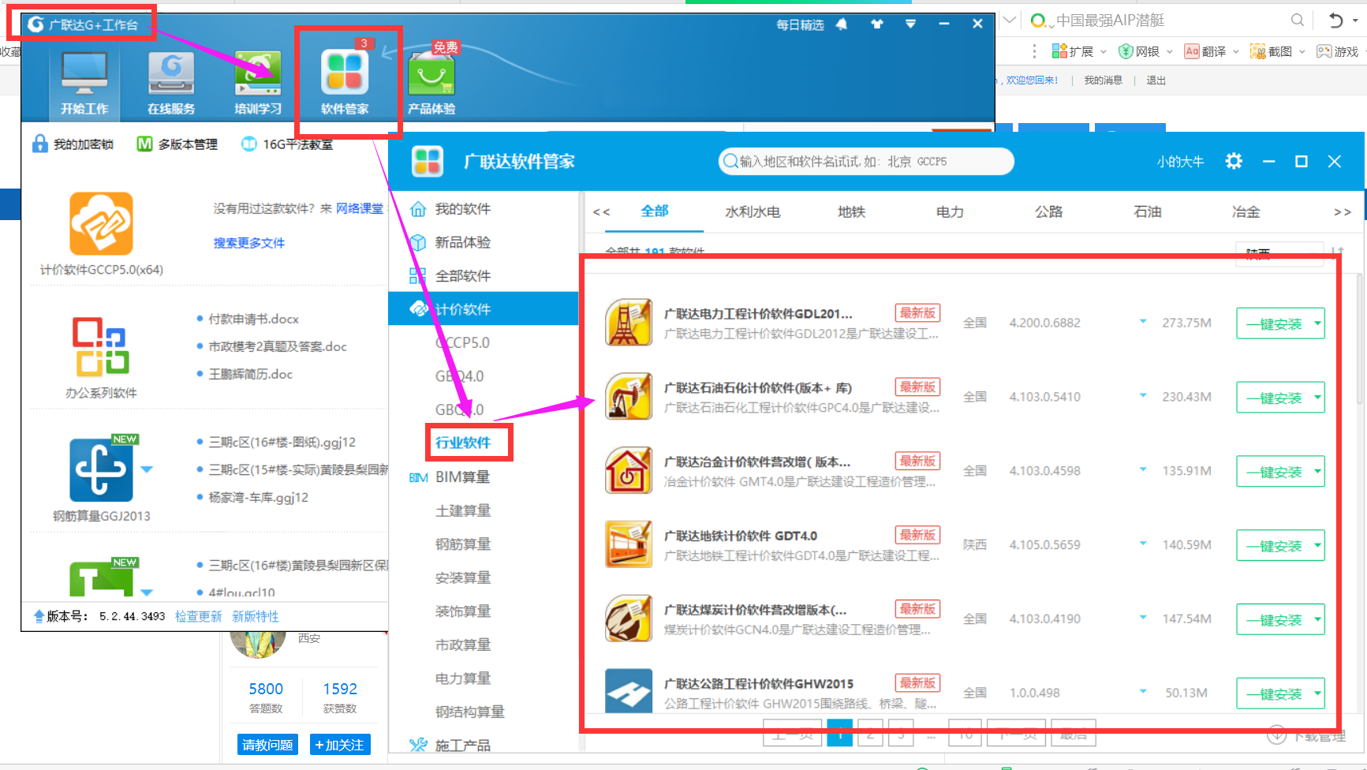Click 每日精选 bell icon
The width and height of the screenshot is (1367, 770).
(x=842, y=24)
